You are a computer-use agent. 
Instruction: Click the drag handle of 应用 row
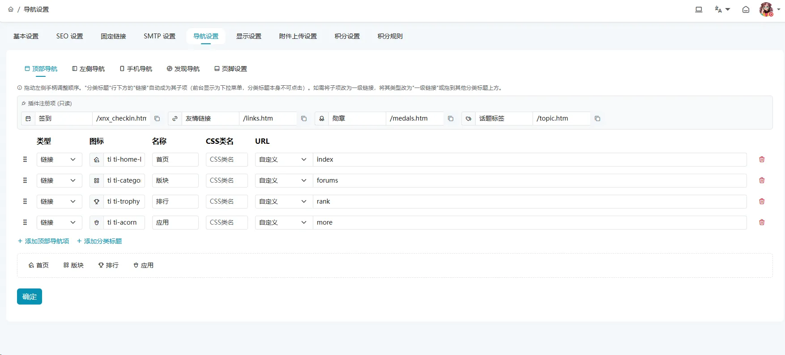(x=25, y=222)
